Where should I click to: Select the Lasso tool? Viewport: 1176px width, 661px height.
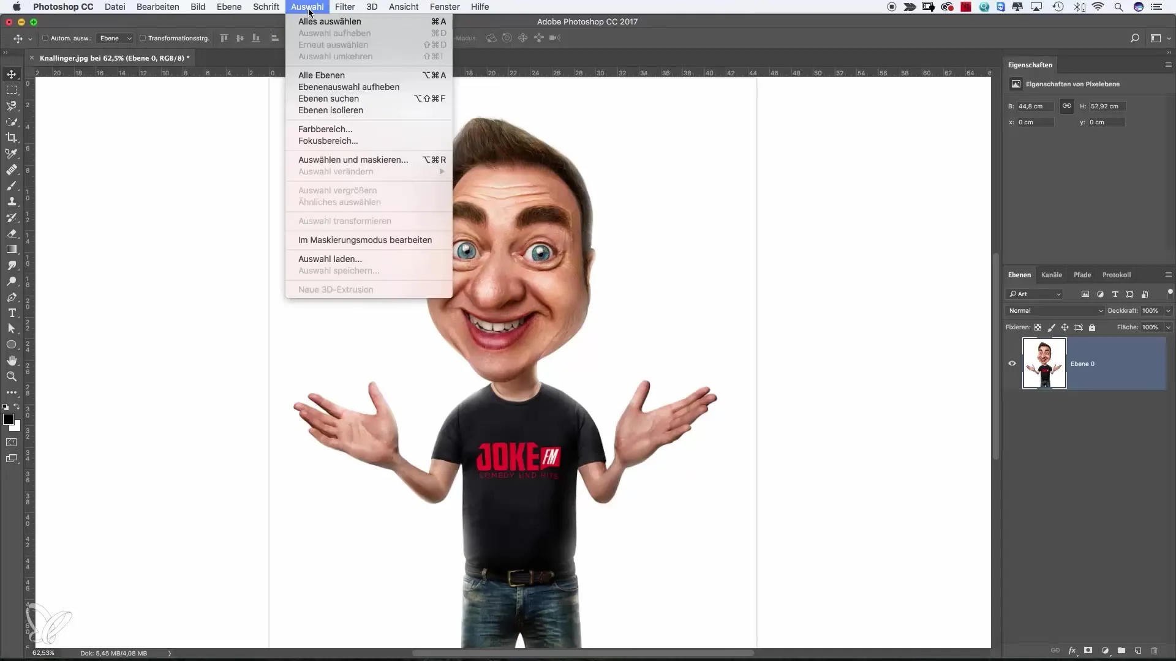12,106
